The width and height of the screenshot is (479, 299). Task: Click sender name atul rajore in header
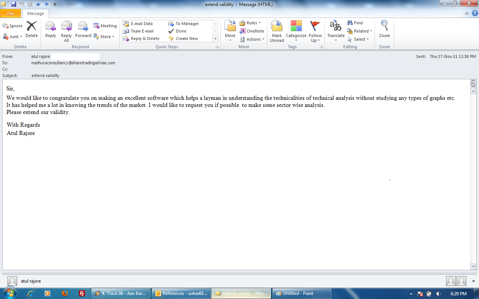point(41,56)
